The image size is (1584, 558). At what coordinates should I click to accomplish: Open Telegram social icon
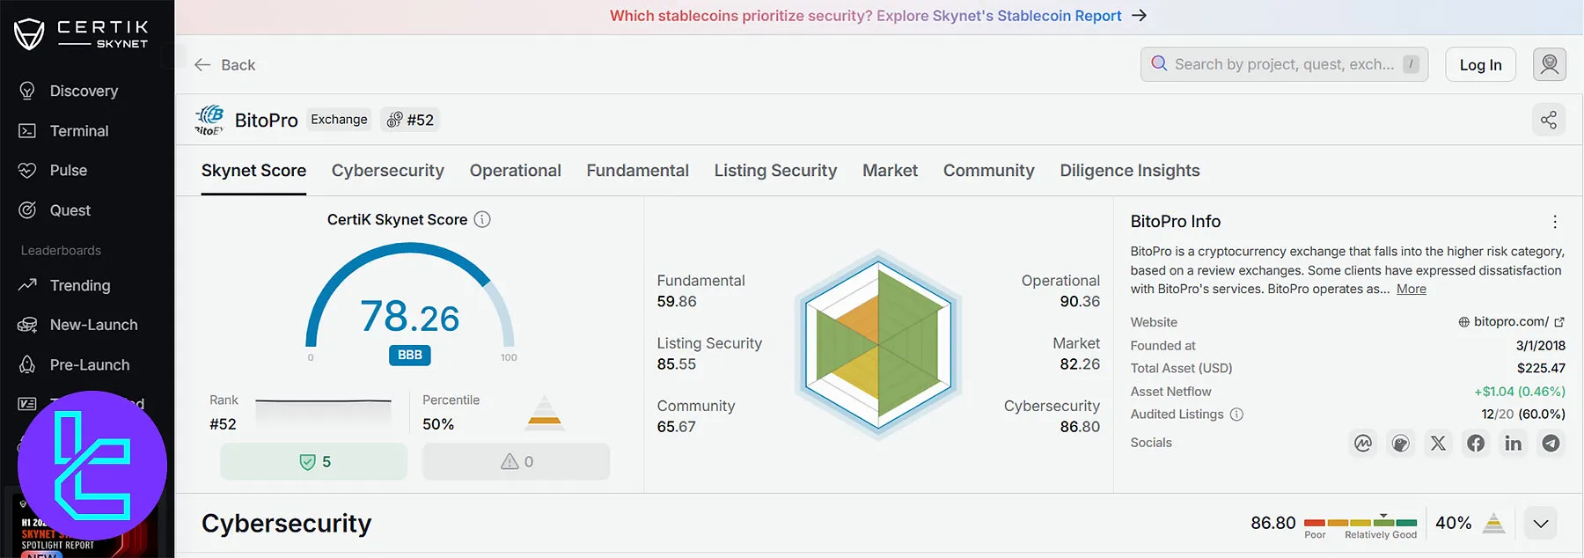pos(1551,443)
